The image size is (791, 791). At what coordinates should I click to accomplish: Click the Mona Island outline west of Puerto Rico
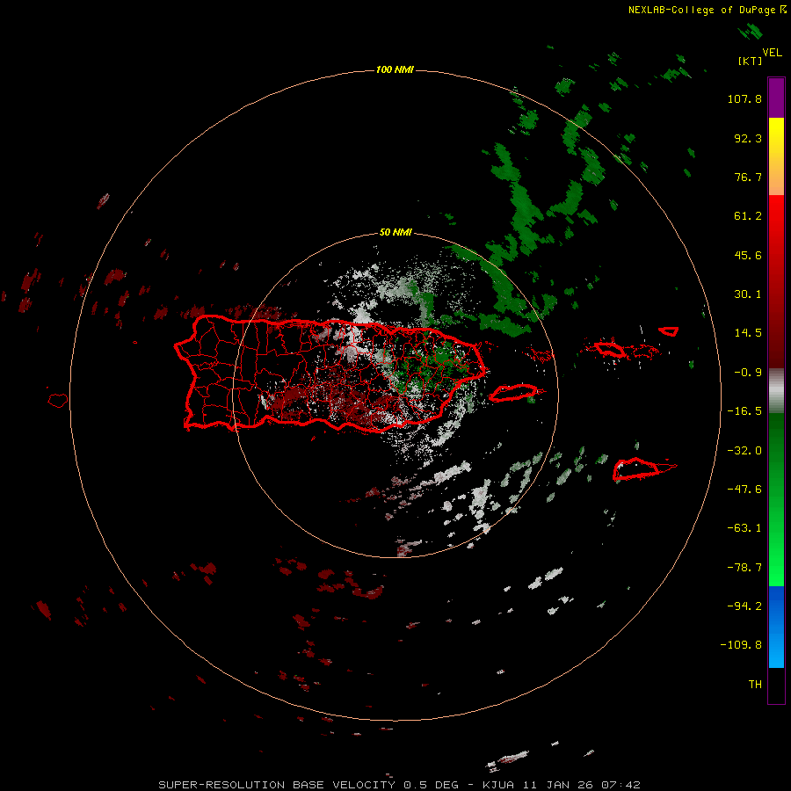(58, 401)
